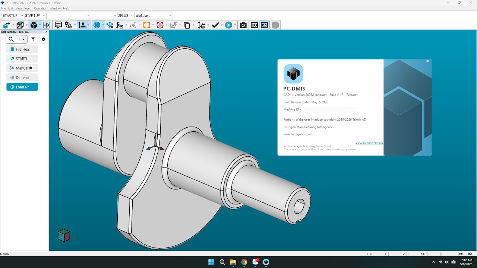The image size is (477, 268).
Task: Open taskbar Search
Action: click(x=222, y=262)
